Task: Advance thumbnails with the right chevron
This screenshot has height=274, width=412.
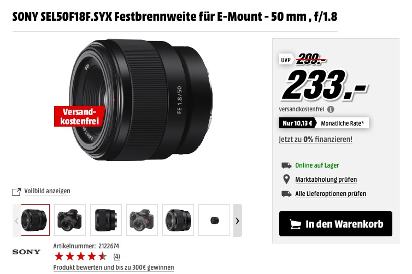Action: 238,221
